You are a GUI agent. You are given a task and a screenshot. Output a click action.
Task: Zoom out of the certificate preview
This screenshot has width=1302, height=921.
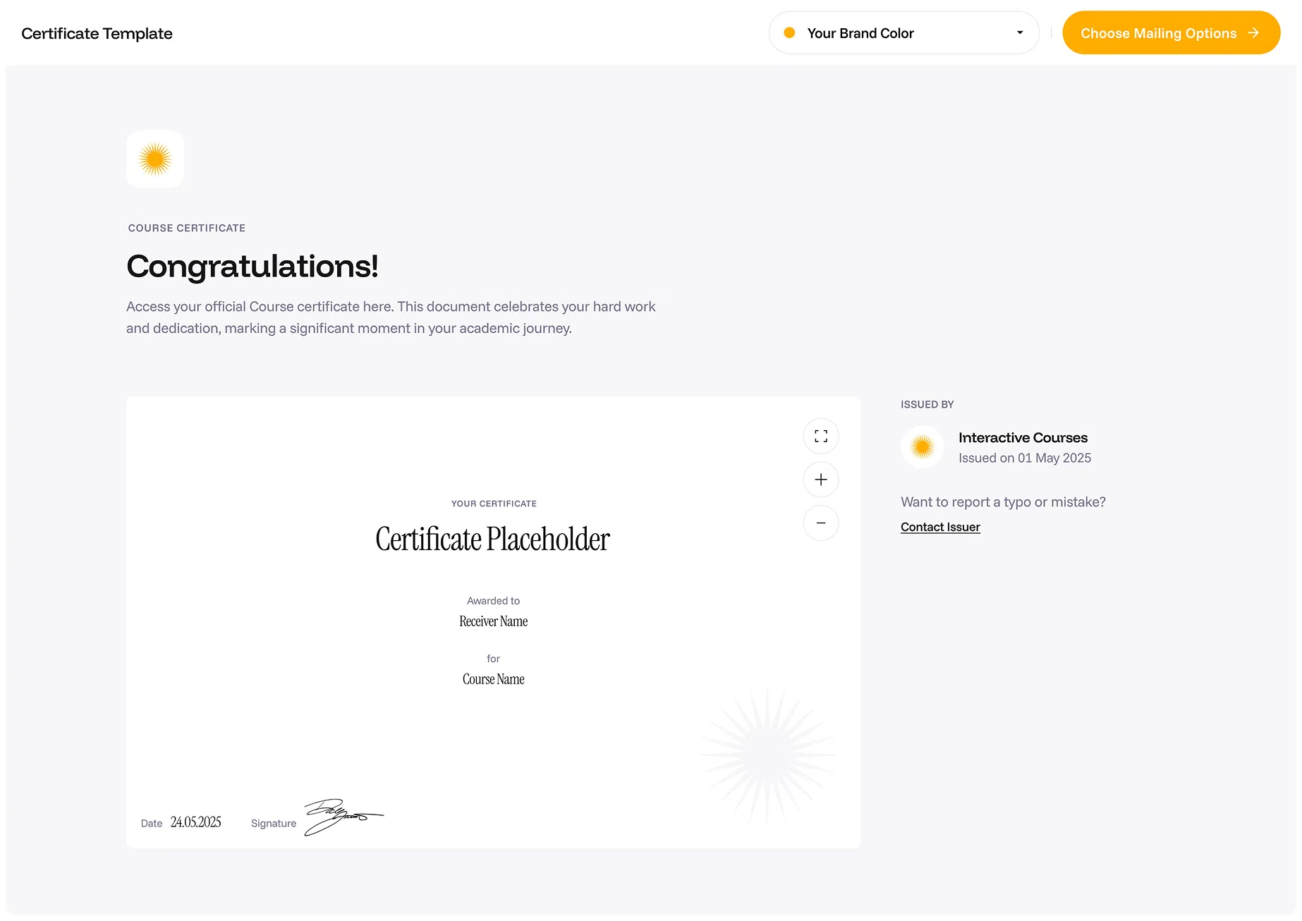(821, 523)
